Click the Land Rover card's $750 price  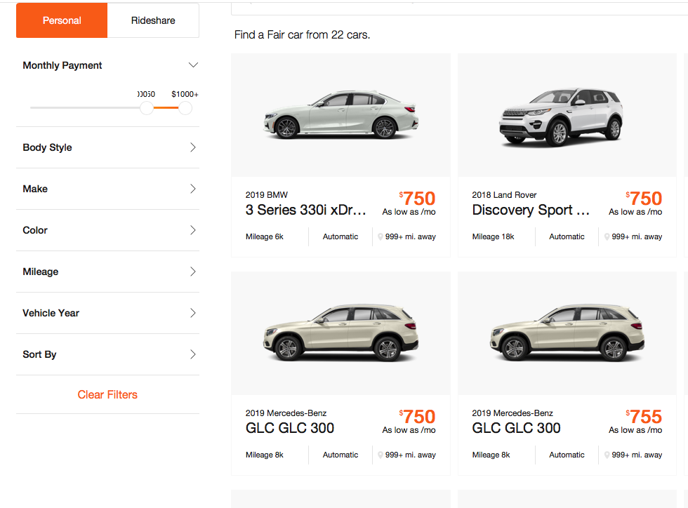tap(644, 199)
